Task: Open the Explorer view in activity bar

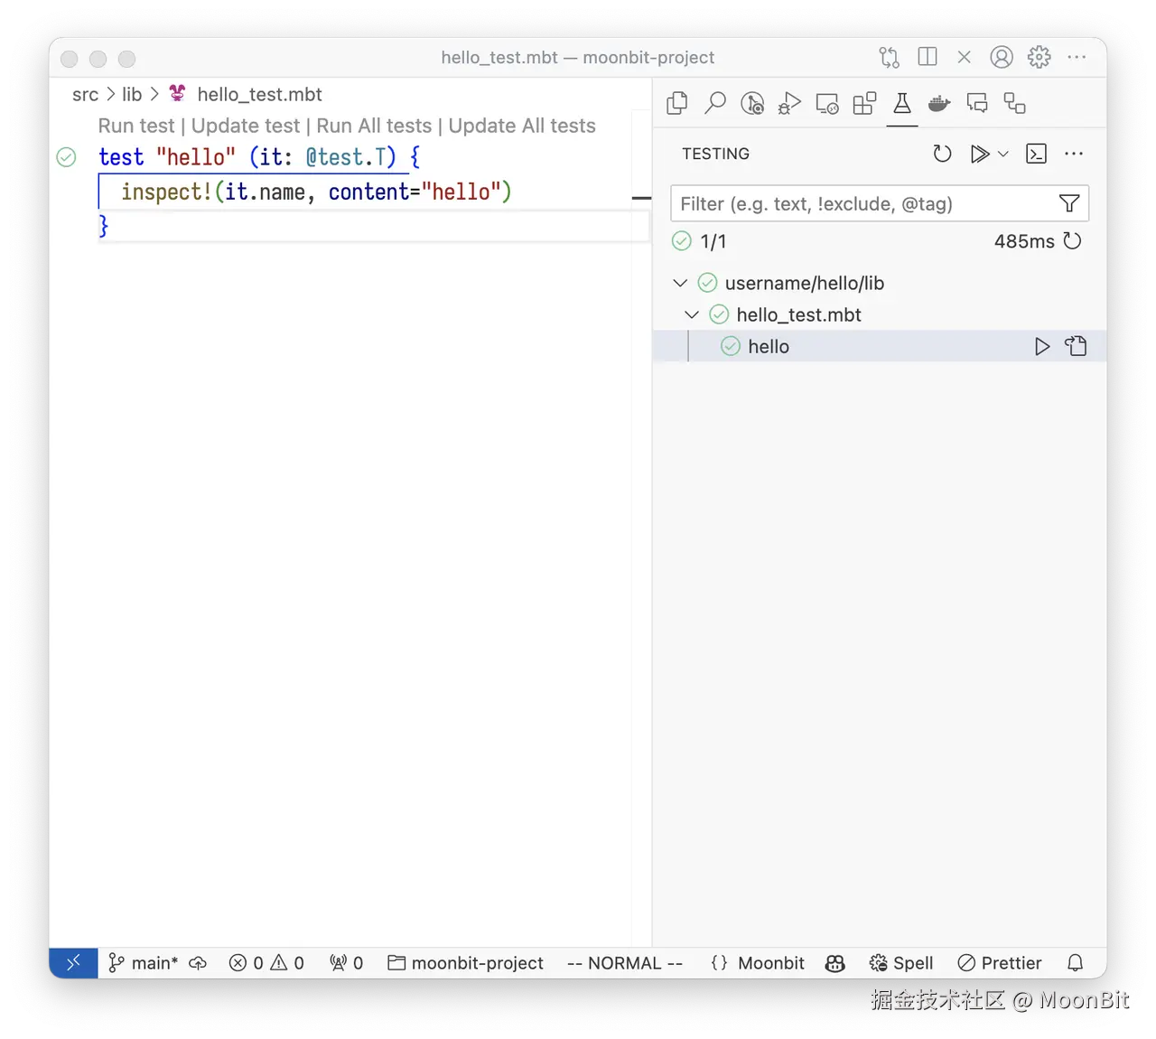Action: [677, 104]
